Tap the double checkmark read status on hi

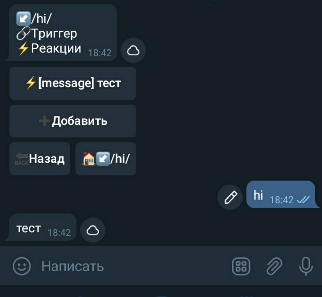[303, 200]
